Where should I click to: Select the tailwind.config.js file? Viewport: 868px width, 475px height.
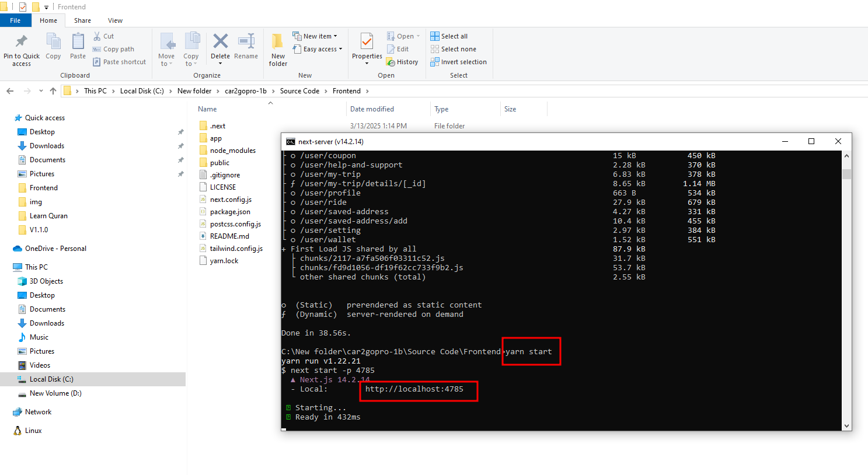pos(236,249)
